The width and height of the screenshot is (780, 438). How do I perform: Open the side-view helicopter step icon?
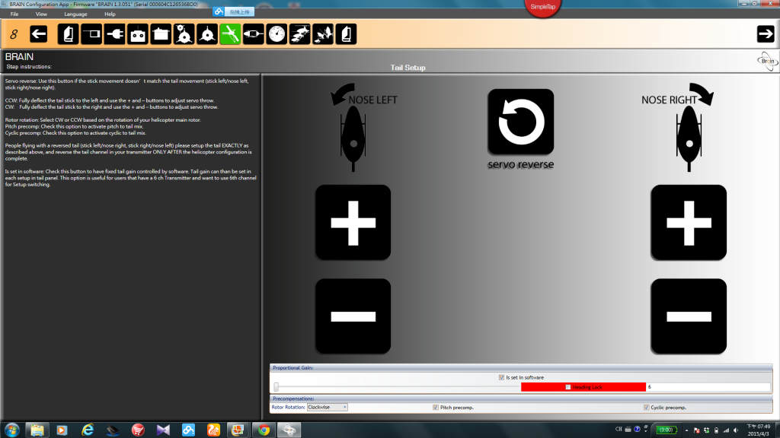coord(253,34)
